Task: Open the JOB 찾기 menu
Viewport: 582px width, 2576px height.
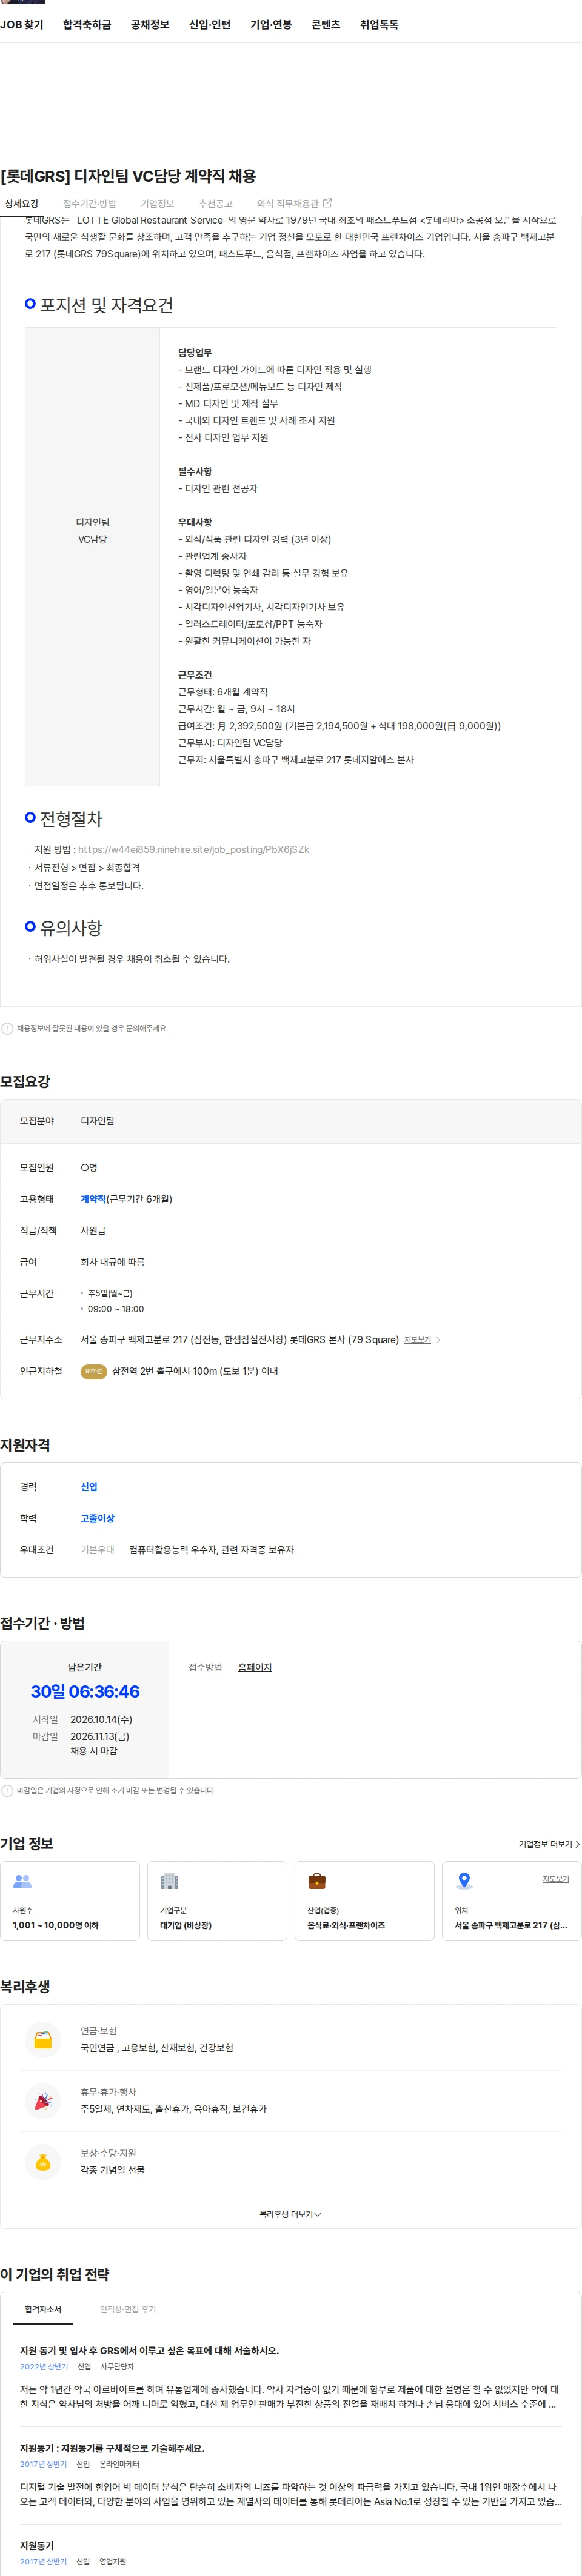Action: [x=22, y=25]
